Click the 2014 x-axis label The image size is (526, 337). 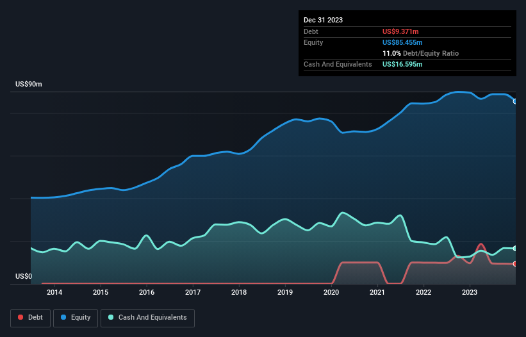point(54,292)
